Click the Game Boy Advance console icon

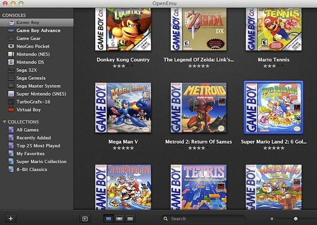11,31
